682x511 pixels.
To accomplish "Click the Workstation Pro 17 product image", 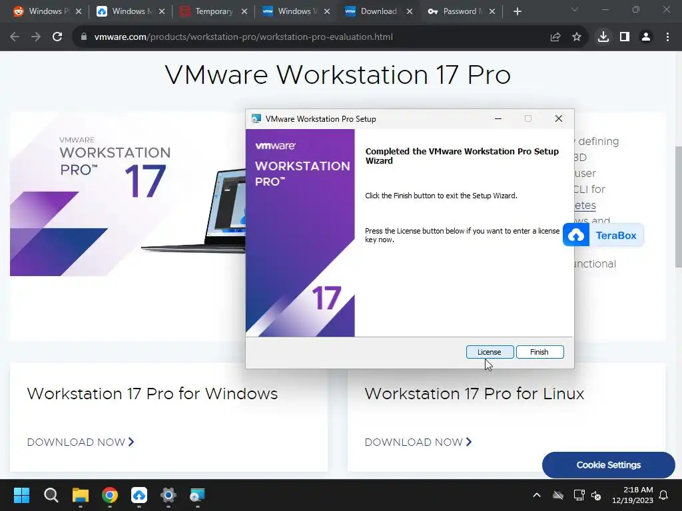I will tap(129, 194).
